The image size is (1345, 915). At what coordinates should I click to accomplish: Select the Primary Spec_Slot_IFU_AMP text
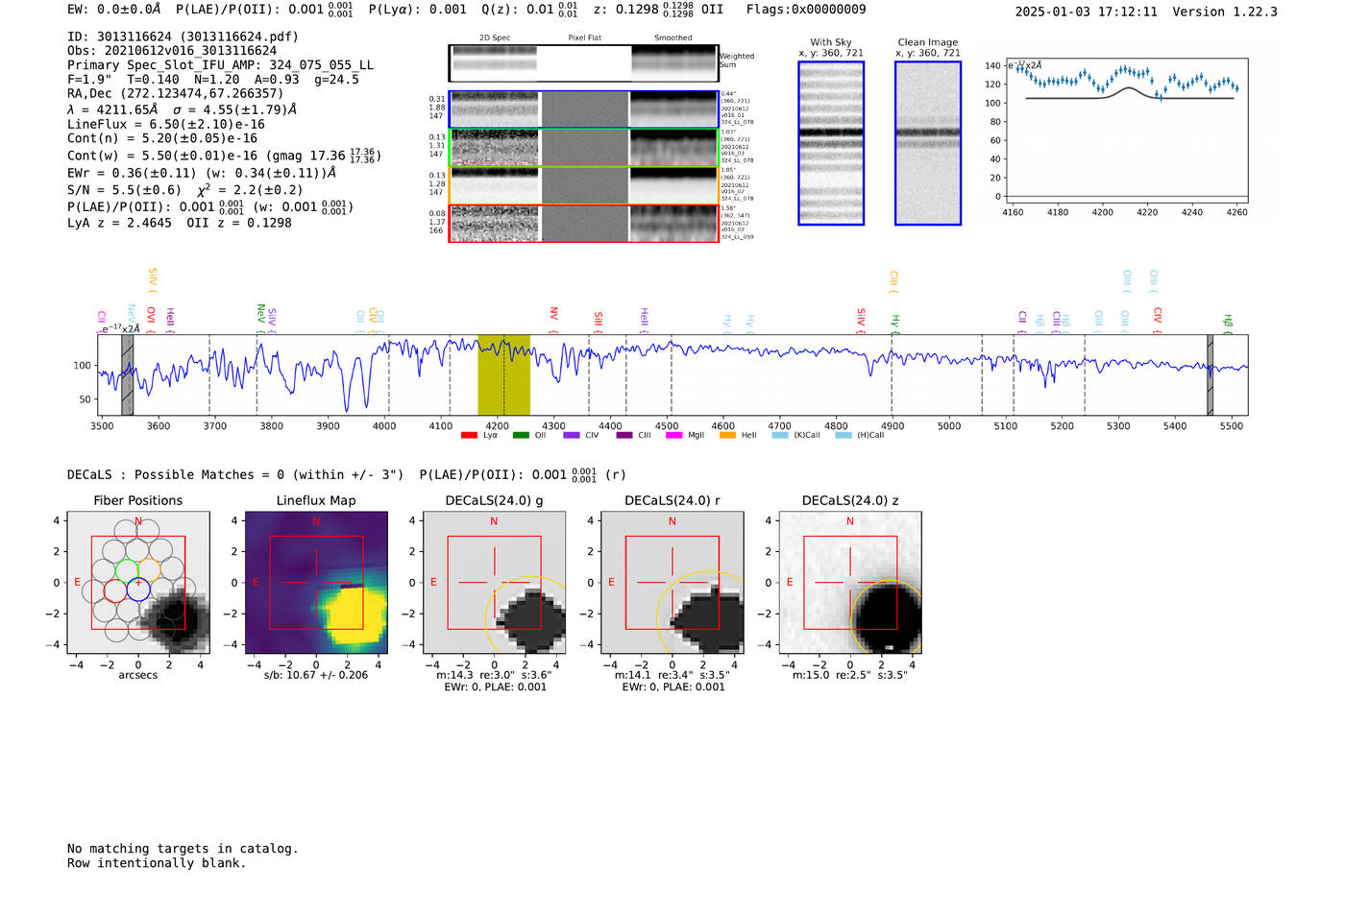click(x=220, y=65)
